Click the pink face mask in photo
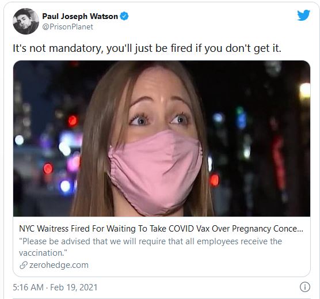Viewport: 320px width, 299px height. (x=155, y=172)
